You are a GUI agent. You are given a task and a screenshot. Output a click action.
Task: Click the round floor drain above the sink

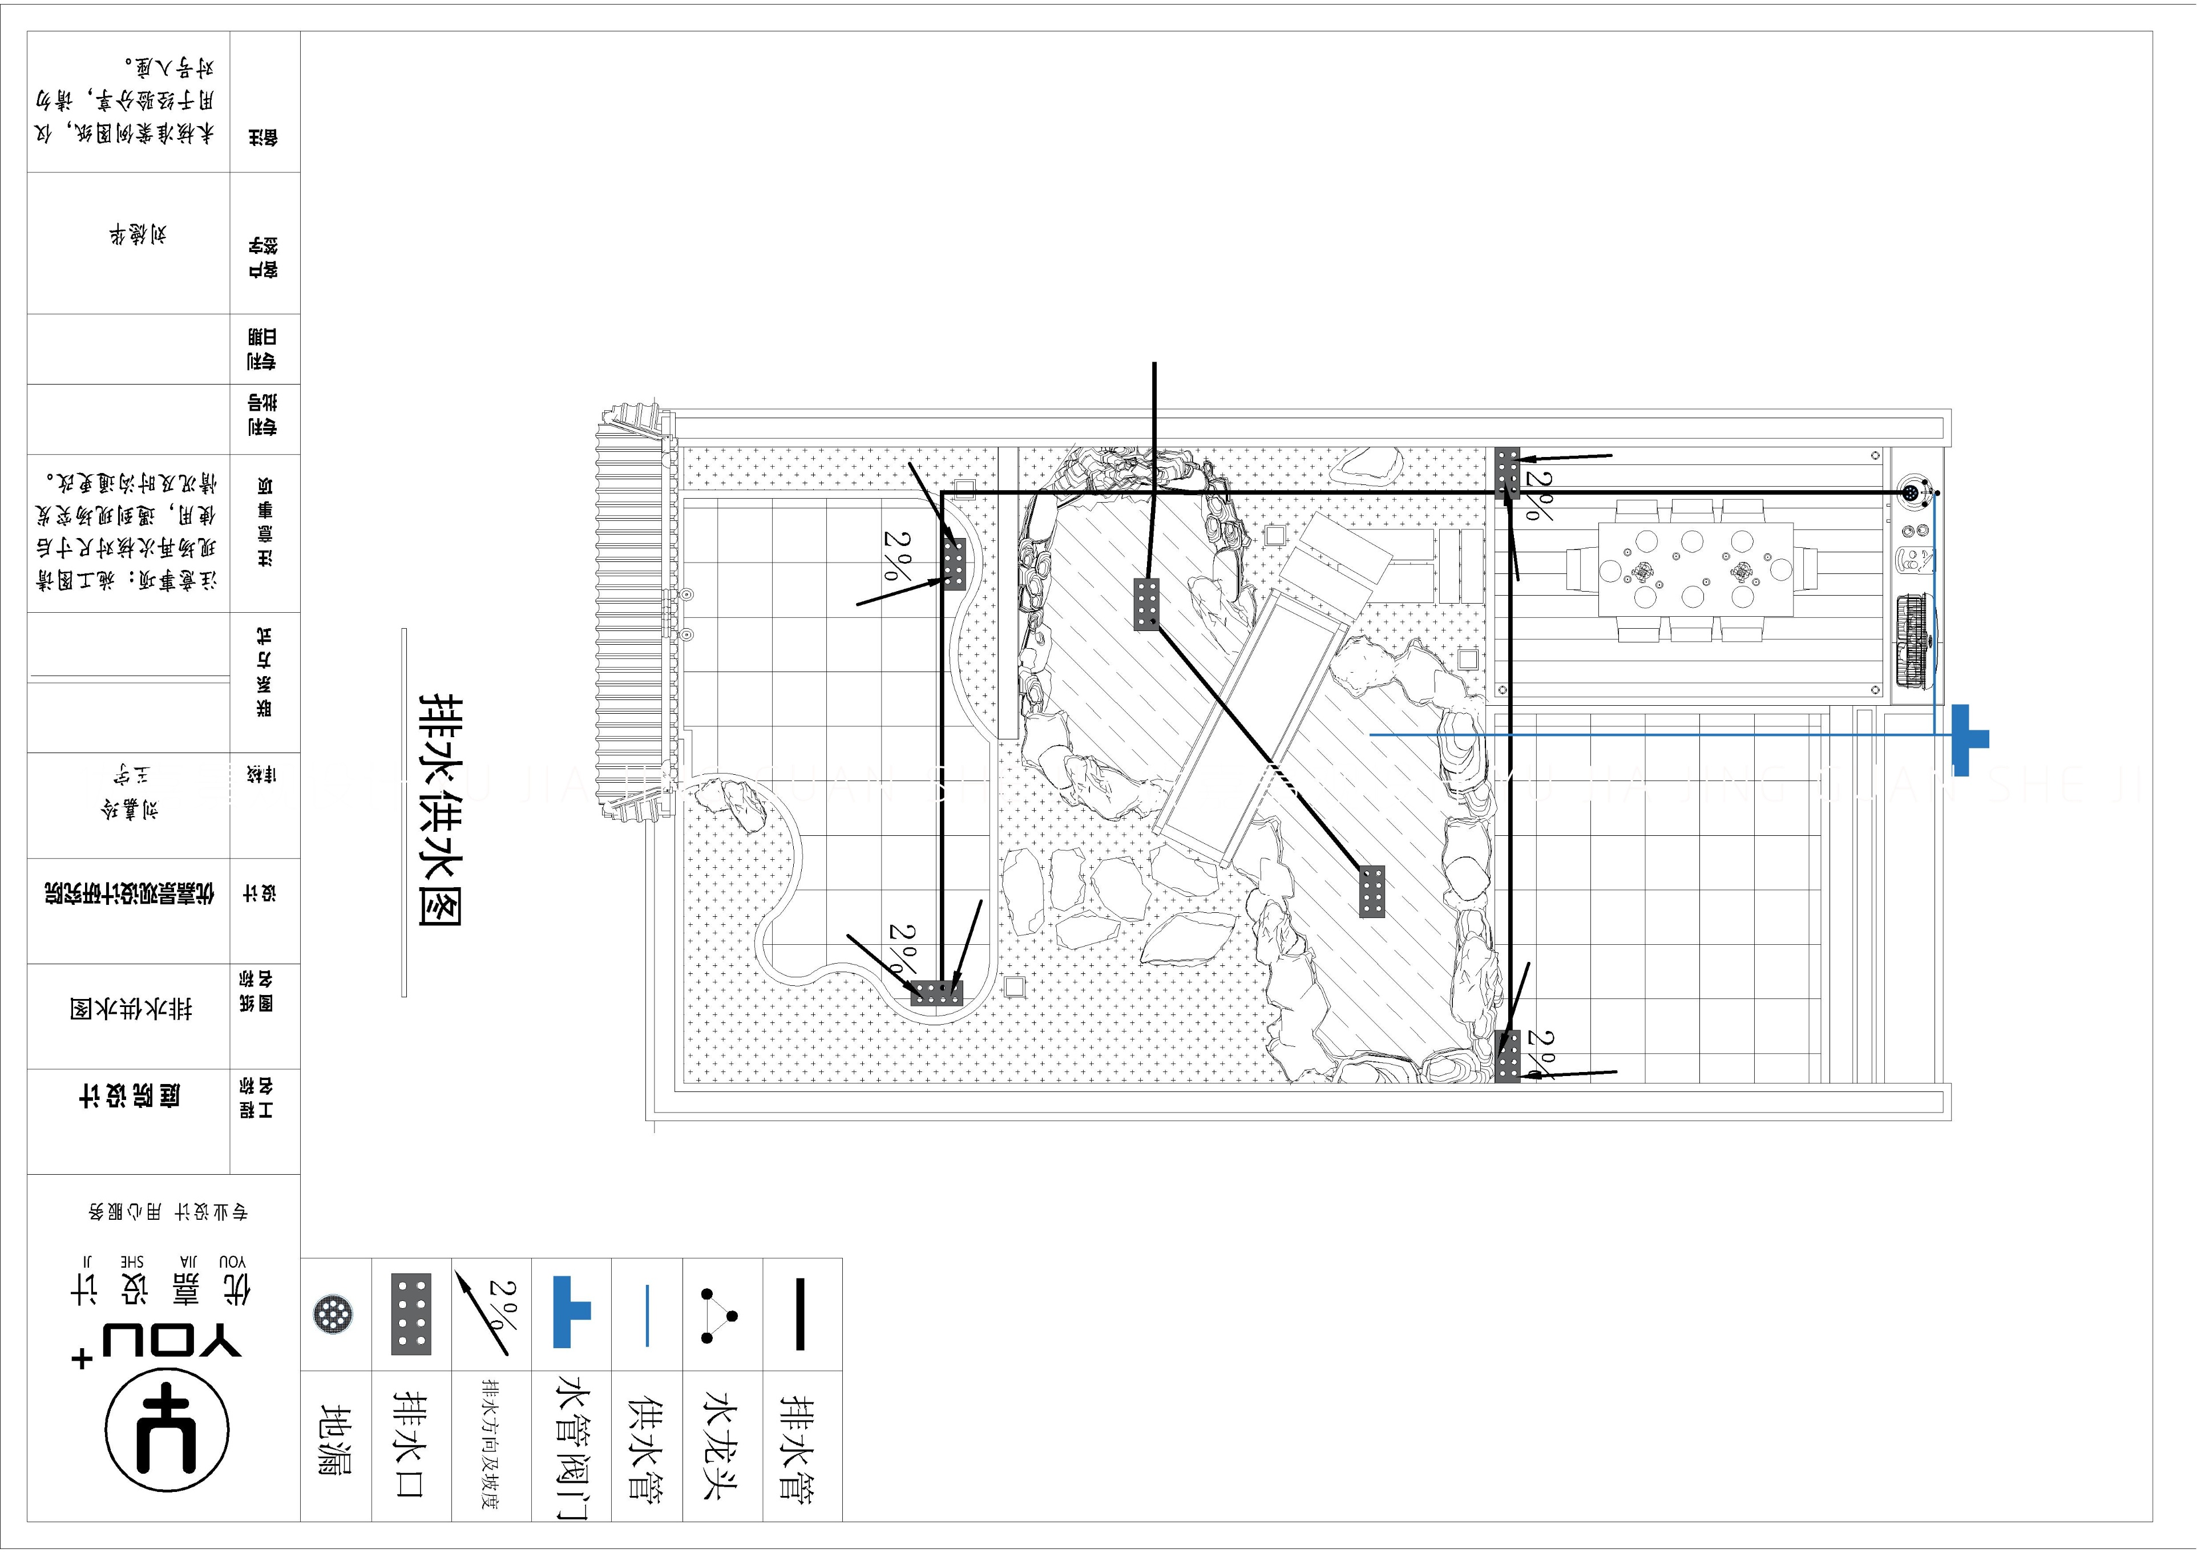(x=1912, y=492)
